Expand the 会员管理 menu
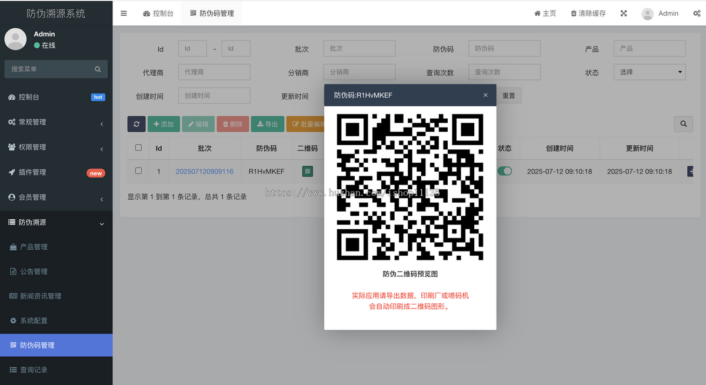 point(56,197)
